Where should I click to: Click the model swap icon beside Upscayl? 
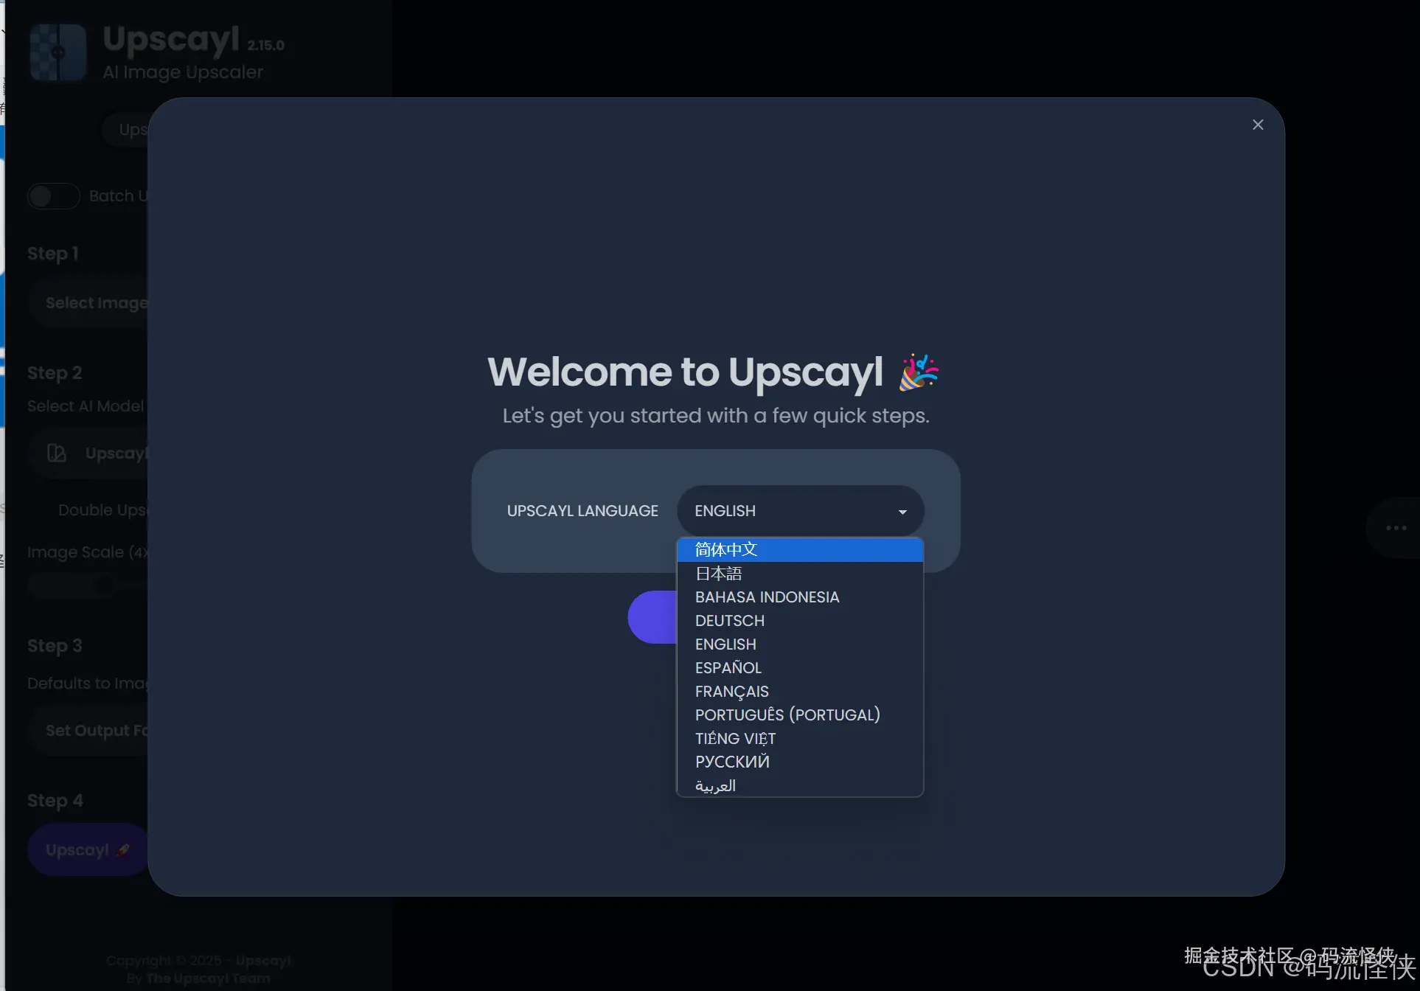pyautogui.click(x=57, y=453)
